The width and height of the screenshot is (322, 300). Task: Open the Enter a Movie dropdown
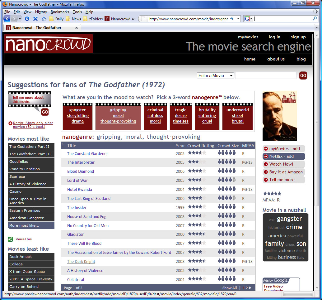pos(215,75)
